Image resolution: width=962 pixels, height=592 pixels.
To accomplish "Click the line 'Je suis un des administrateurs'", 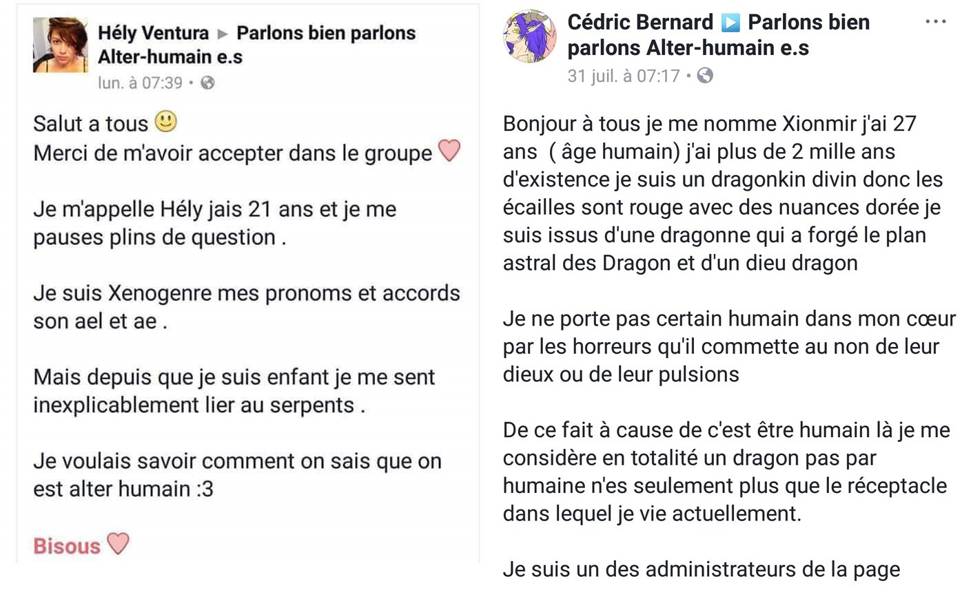I will (702, 570).
